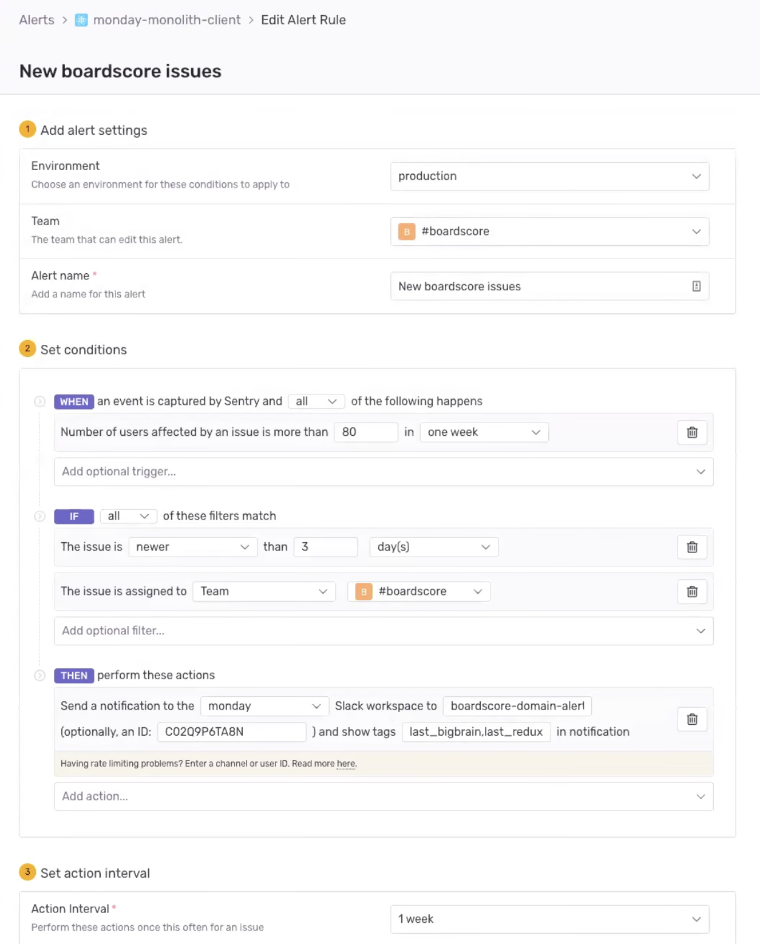The height and width of the screenshot is (944, 760).
Task: Delete the issue age filter row
Action: coord(692,547)
